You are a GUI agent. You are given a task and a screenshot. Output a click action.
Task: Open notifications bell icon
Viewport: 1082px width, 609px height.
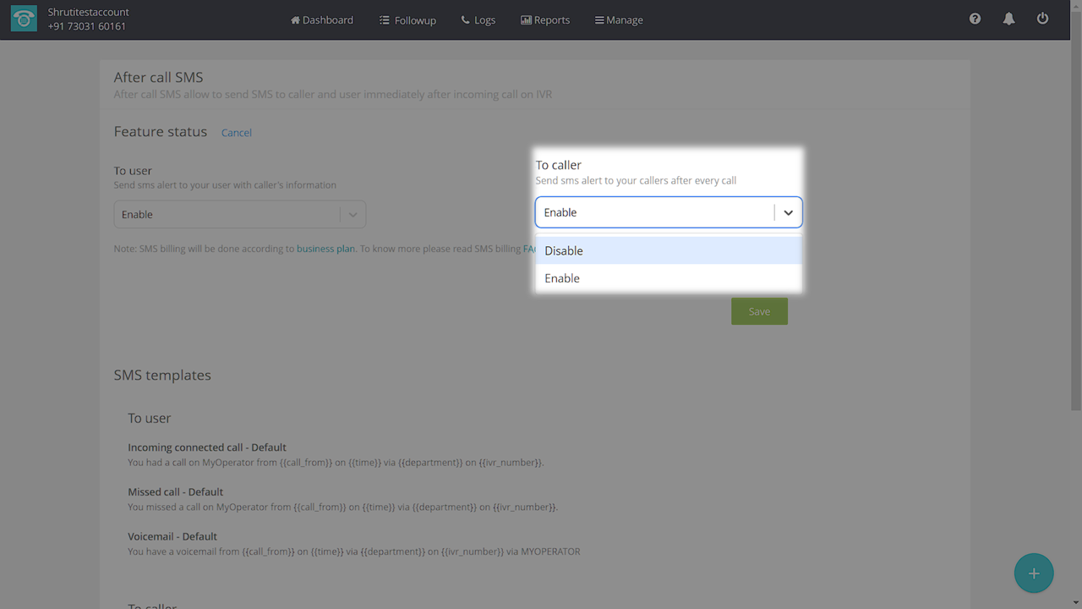click(1008, 19)
